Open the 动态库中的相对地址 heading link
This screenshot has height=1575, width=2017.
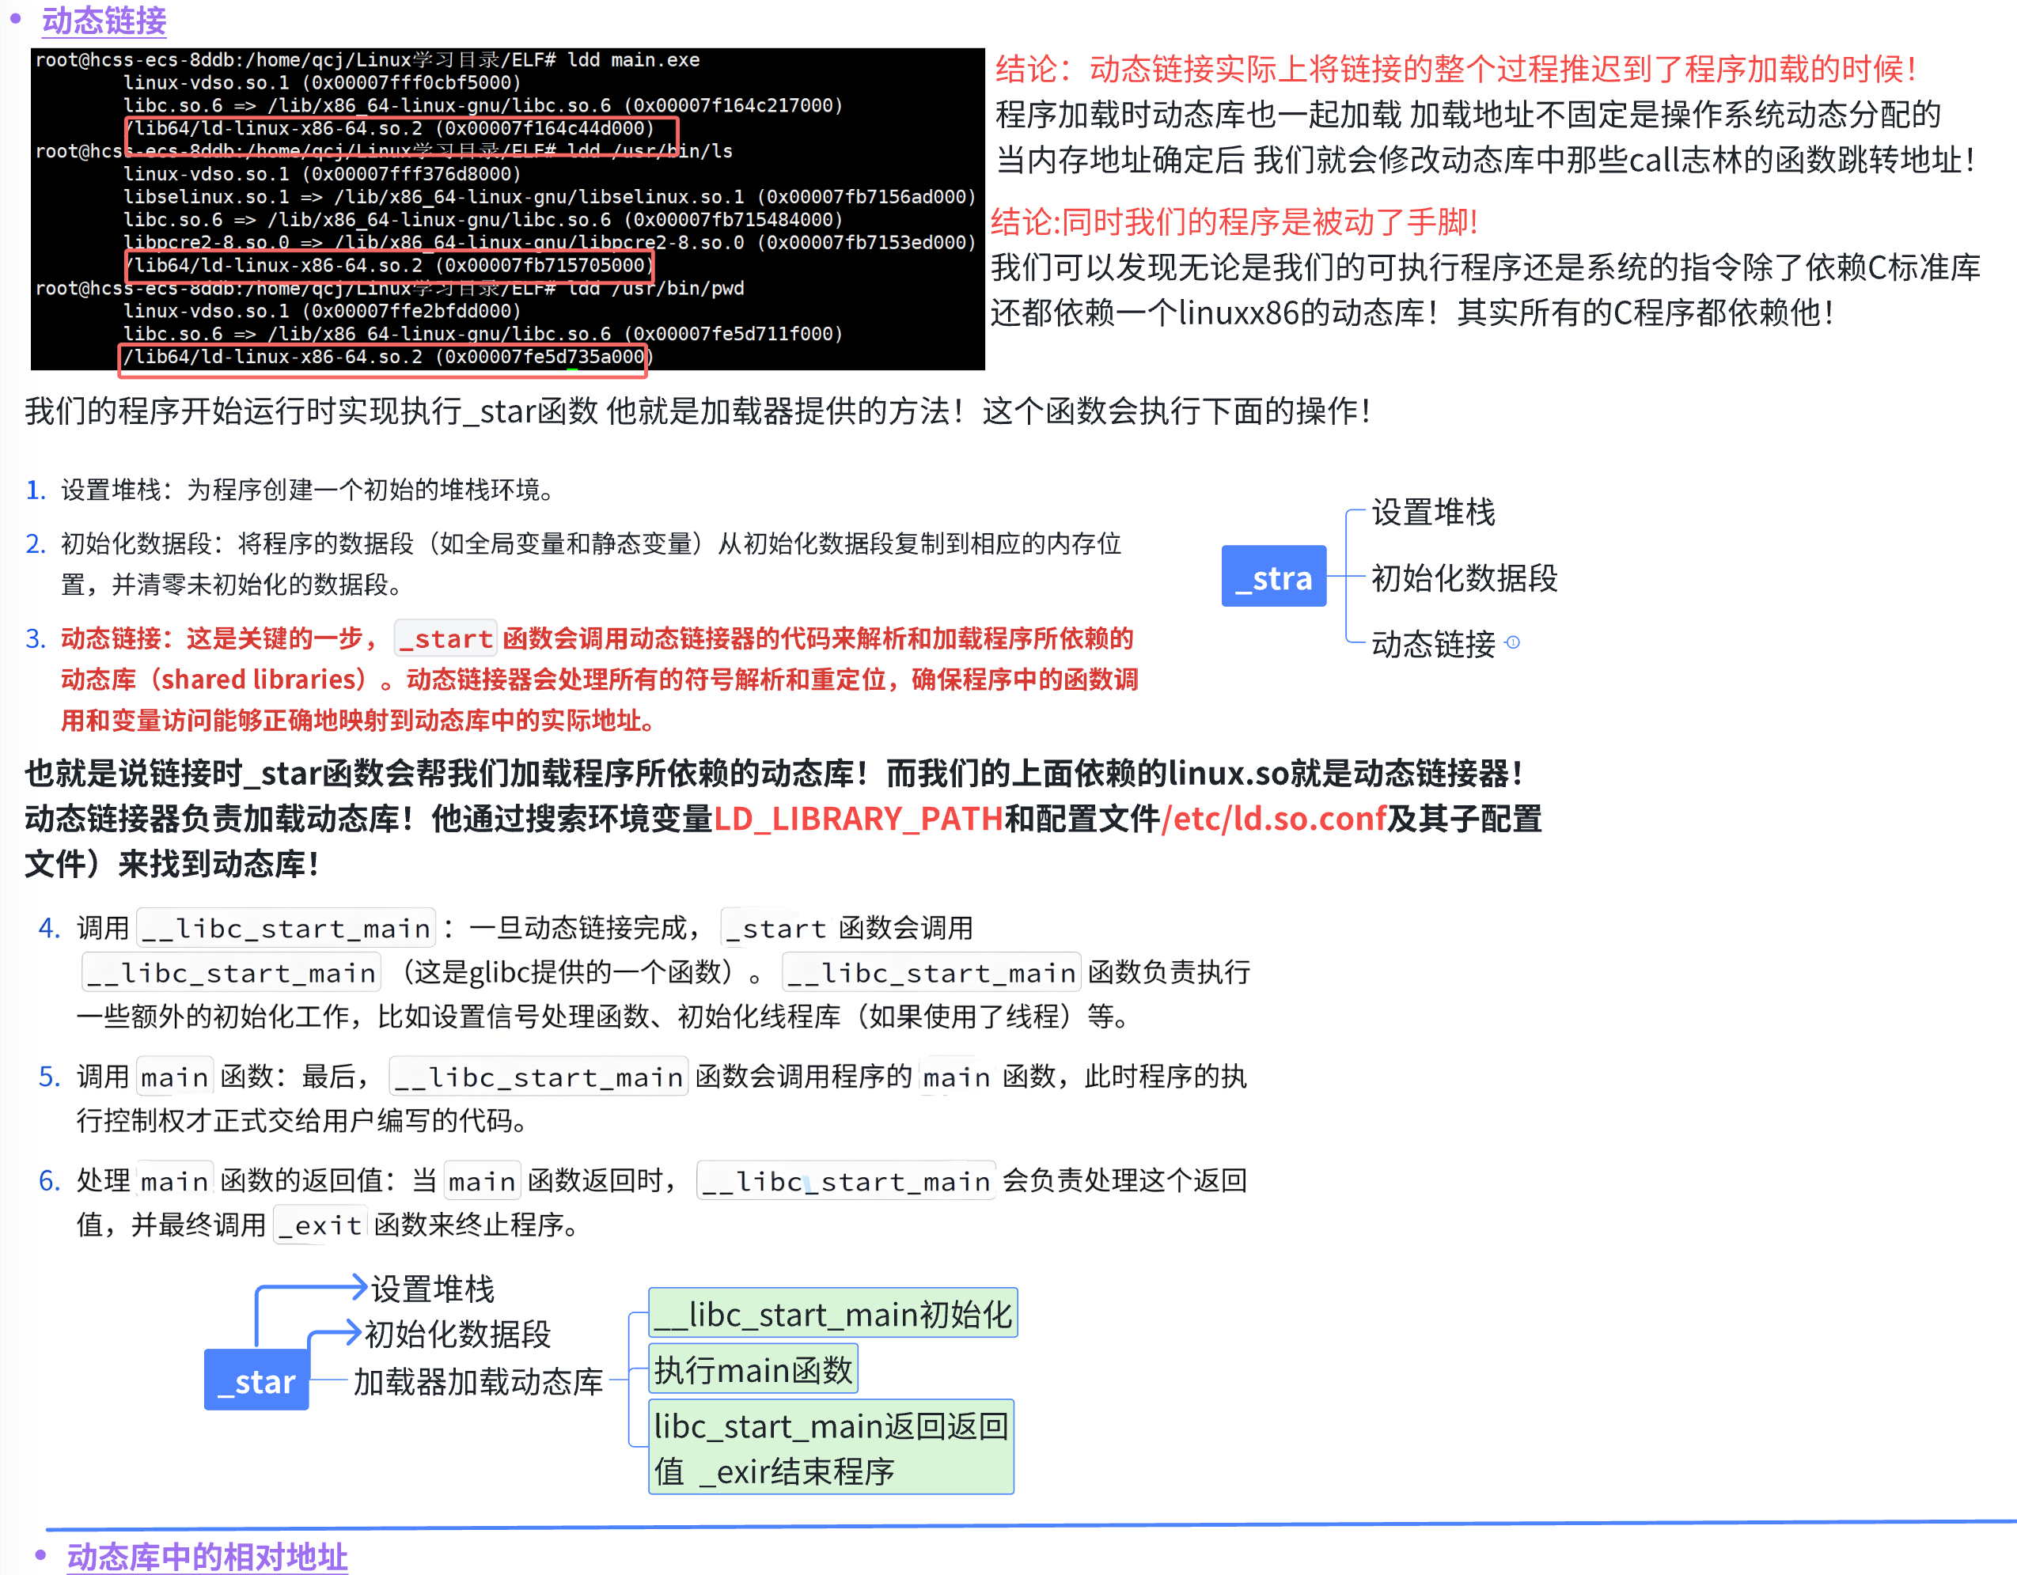tap(207, 1555)
